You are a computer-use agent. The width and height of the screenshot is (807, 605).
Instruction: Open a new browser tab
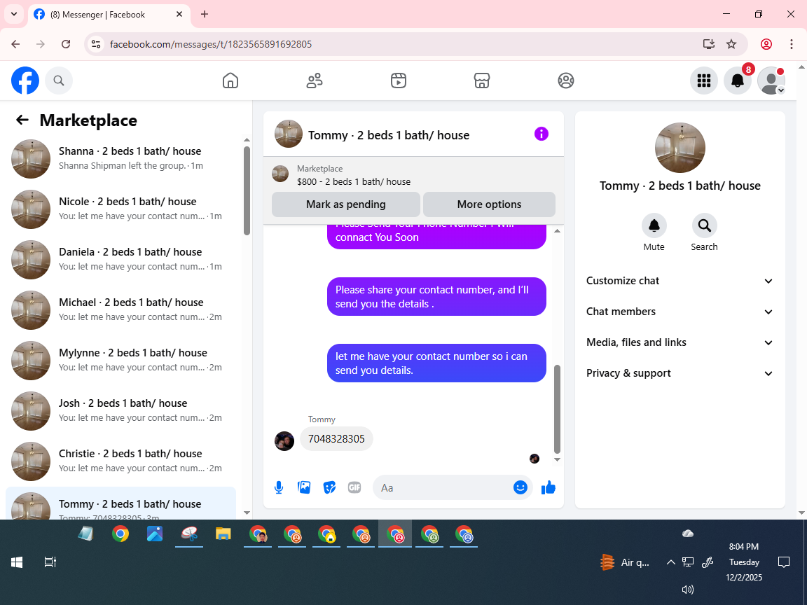(x=205, y=15)
